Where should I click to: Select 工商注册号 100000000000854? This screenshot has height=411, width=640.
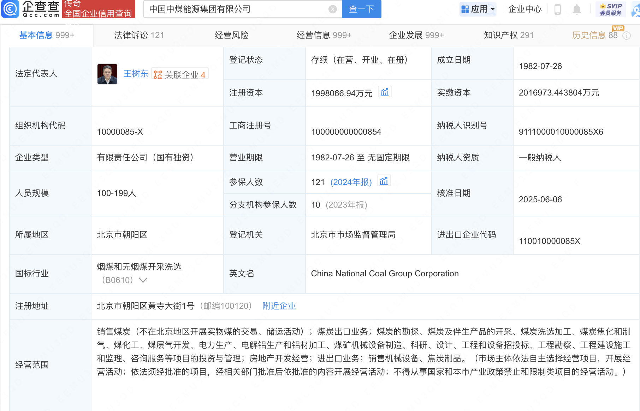coord(346,132)
